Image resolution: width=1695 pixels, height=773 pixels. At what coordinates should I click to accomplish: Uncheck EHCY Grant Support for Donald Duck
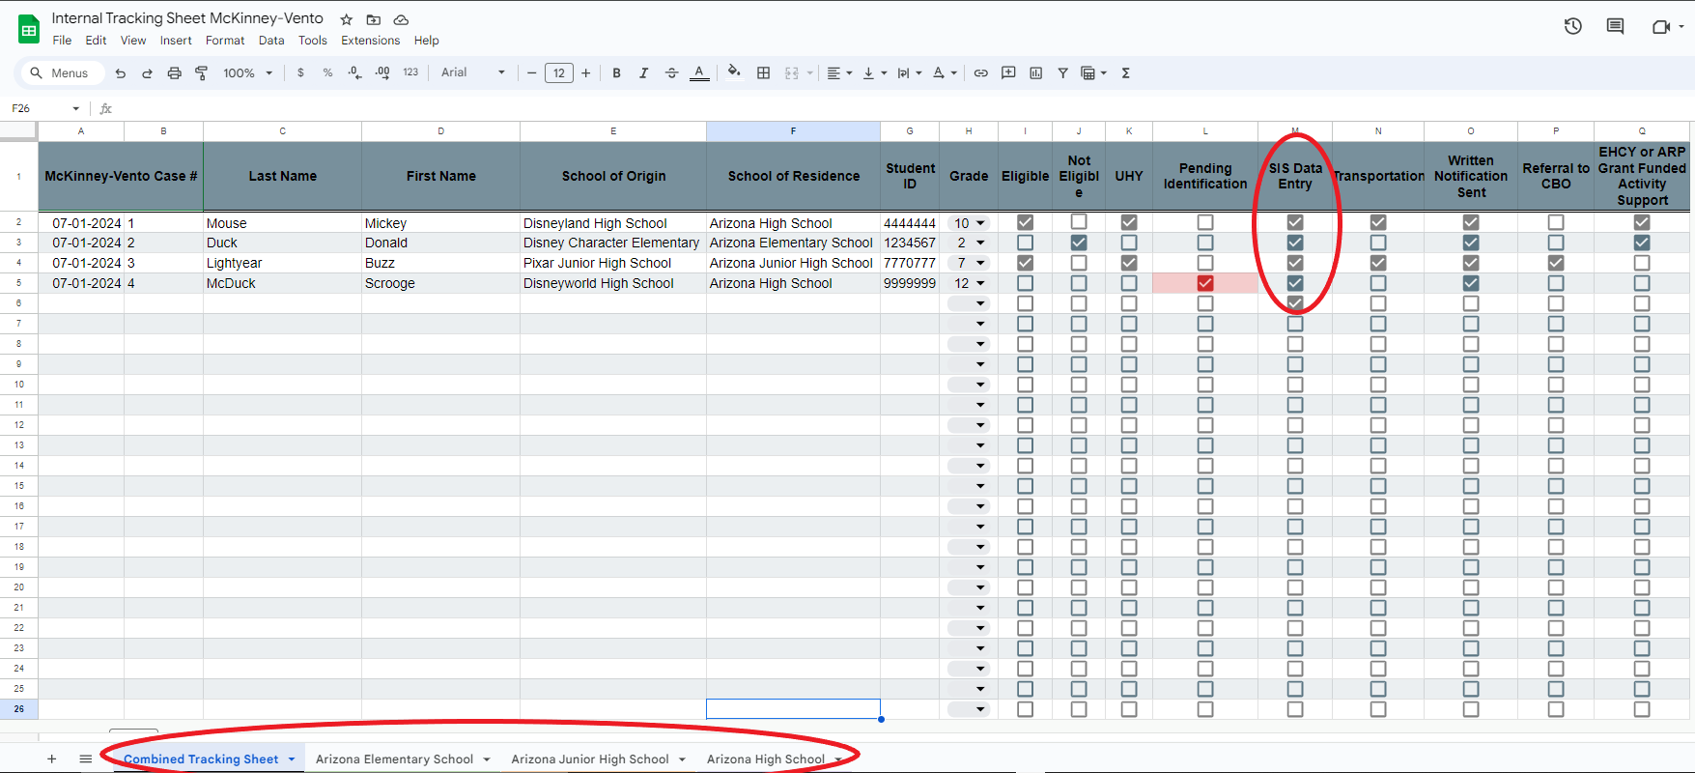point(1642,243)
